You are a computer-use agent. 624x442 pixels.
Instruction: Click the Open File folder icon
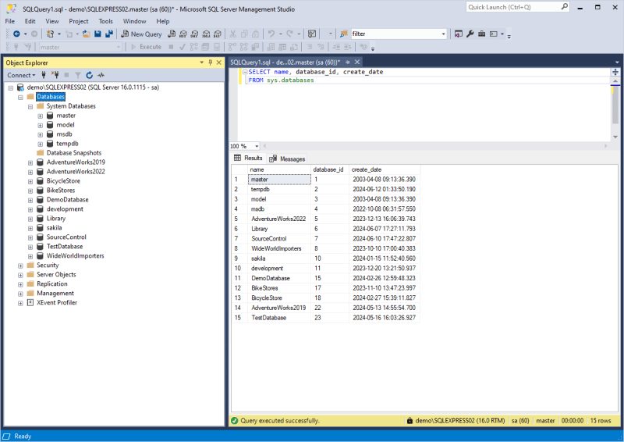pos(86,34)
